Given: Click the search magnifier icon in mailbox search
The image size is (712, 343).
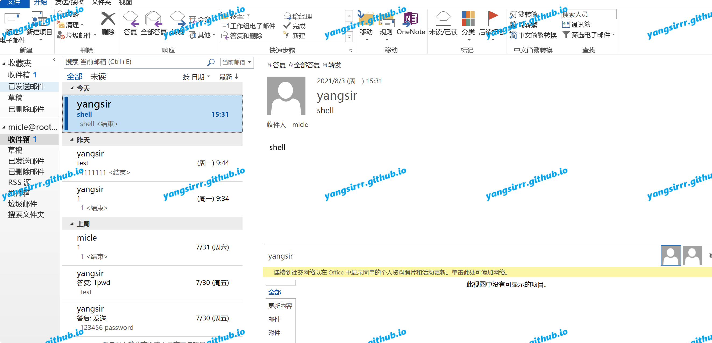Looking at the screenshot, I should pos(211,62).
